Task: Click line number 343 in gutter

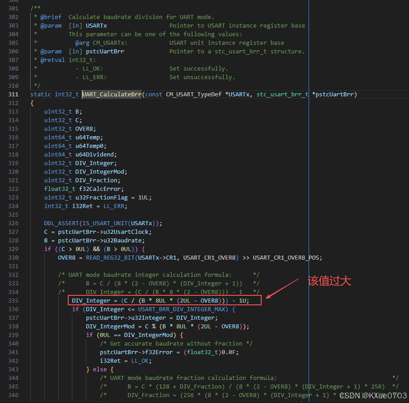Action: 13,370
